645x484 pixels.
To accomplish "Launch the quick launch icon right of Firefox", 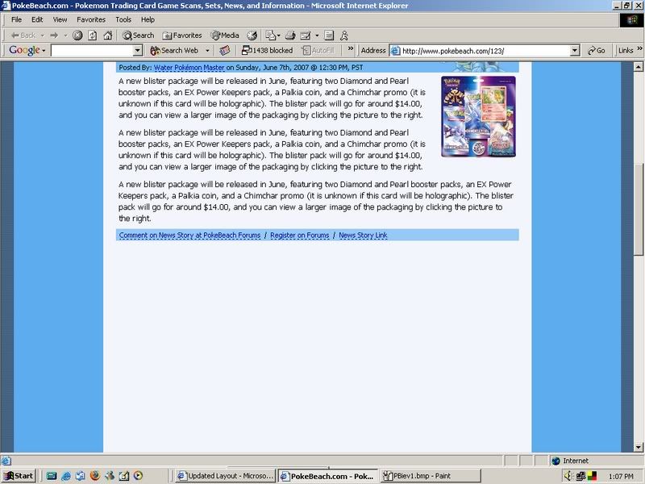I will coord(110,476).
